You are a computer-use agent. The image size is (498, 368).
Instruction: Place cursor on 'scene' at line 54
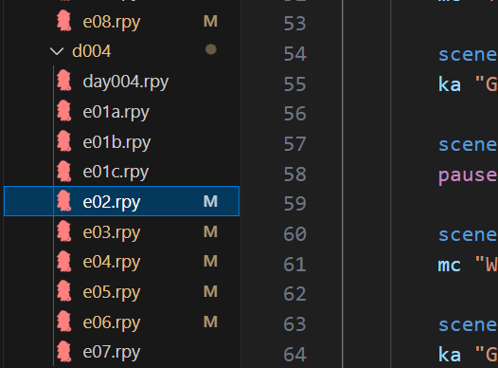point(468,55)
